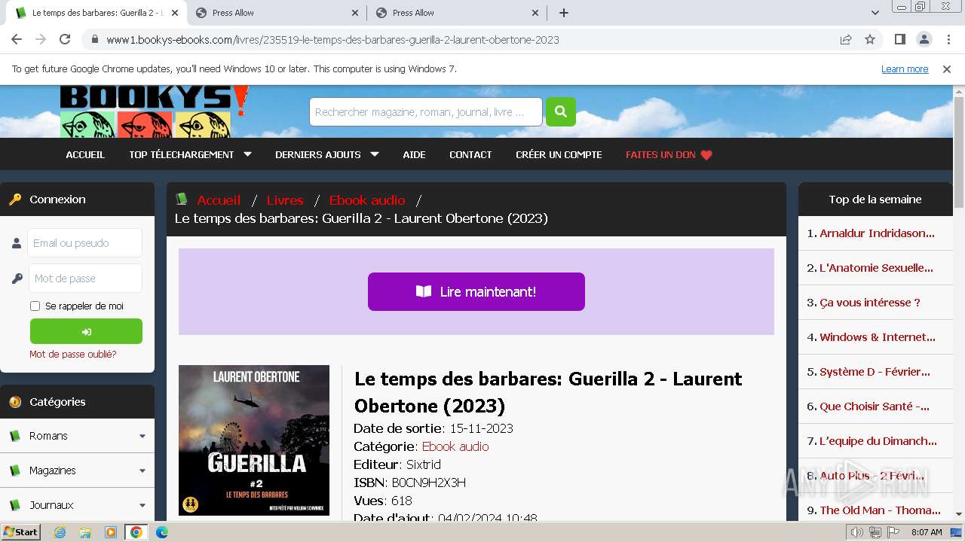This screenshot has height=542, width=965.
Task: Open Internet Explorer from the taskbar
Action: click(x=60, y=532)
